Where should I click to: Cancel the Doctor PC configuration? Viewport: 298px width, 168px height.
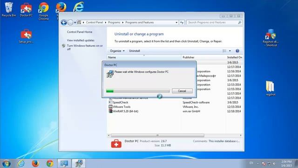point(182,91)
